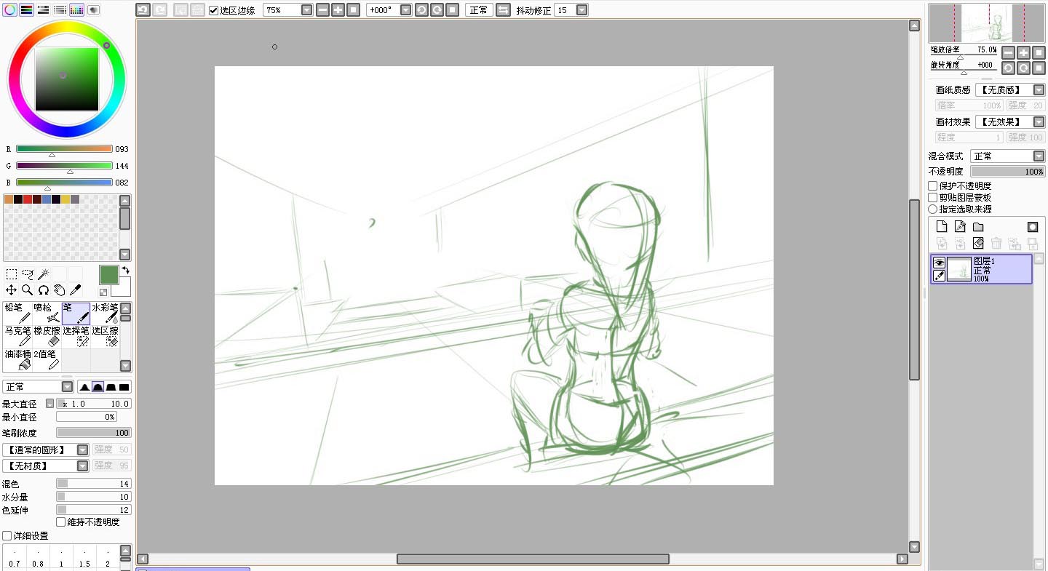The height and width of the screenshot is (571, 1048).
Task: Click the undo button in toolbar
Action: coord(143,10)
